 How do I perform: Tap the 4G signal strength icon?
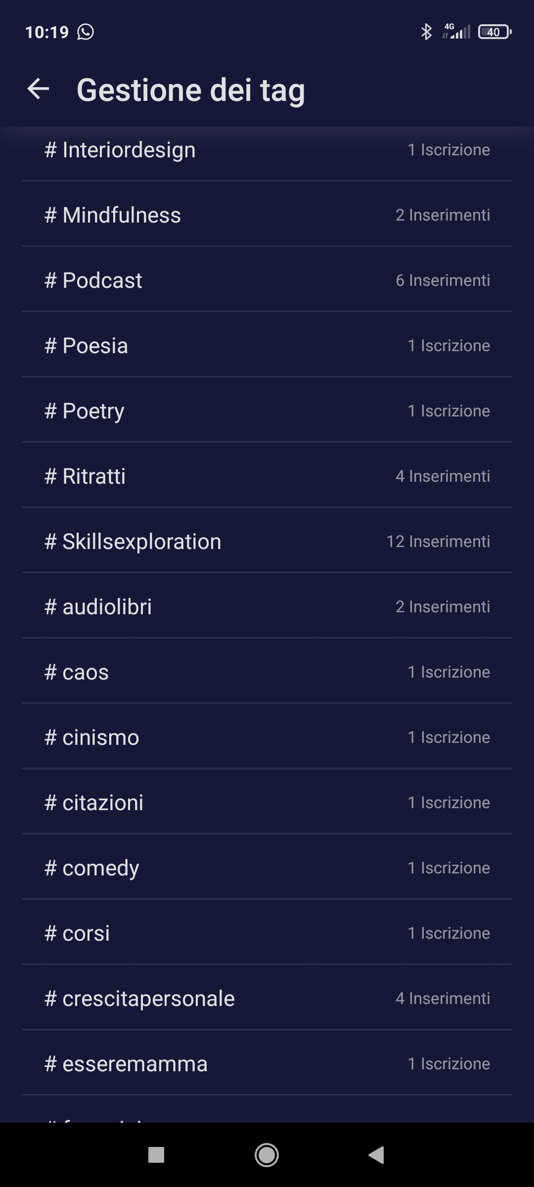pyautogui.click(x=456, y=31)
